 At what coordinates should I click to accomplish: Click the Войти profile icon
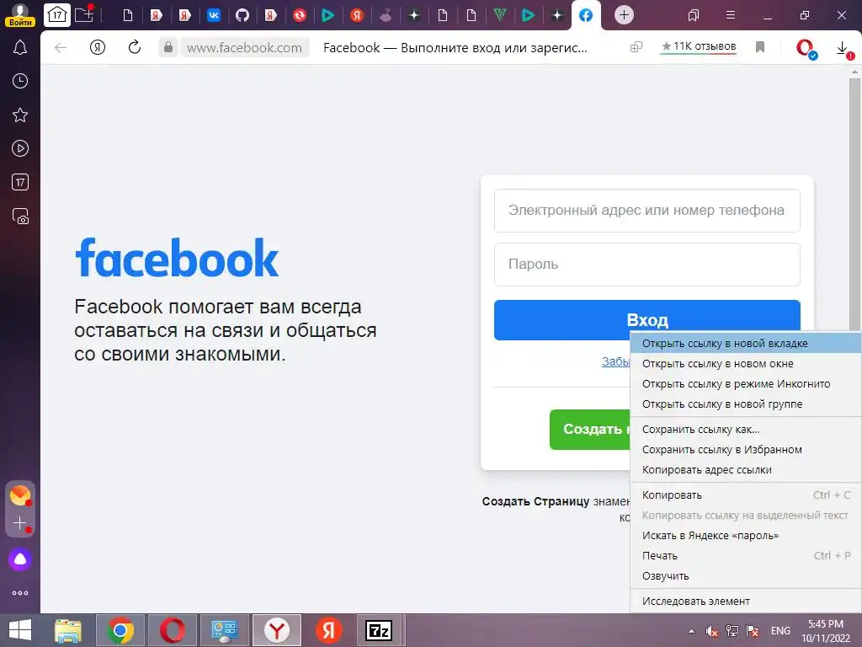pos(20,15)
